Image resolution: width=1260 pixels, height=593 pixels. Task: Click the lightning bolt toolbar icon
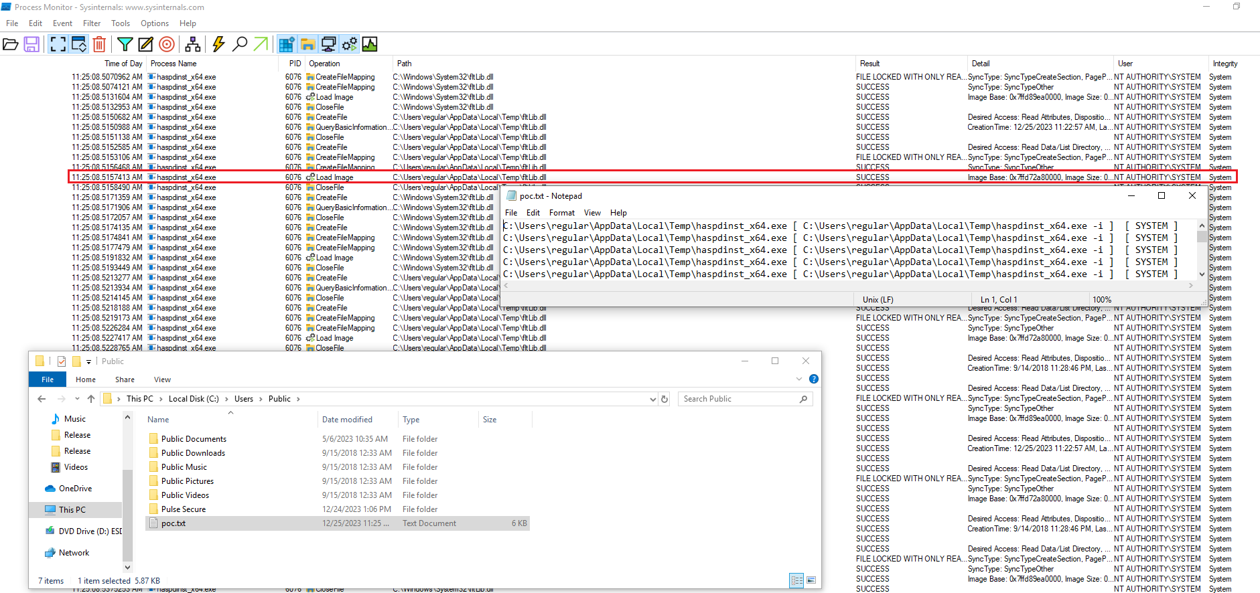click(x=218, y=44)
